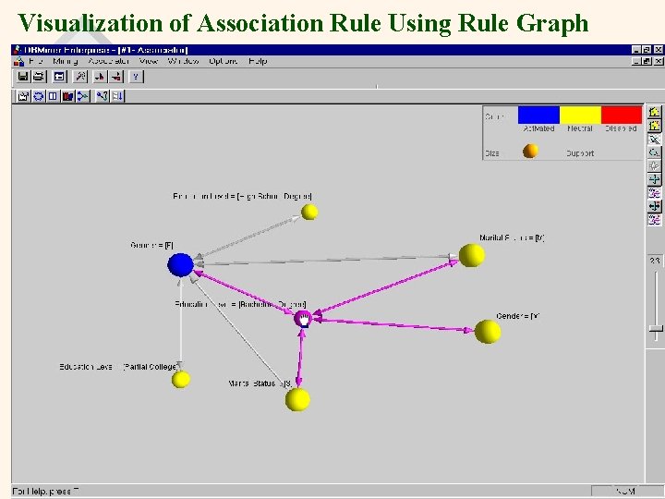Click the yellow Neutral color swatch in the legend
Screen dimensions: 665x499
tap(580, 115)
